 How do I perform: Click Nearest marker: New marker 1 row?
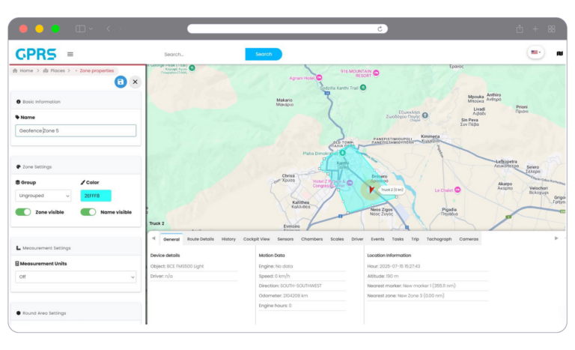point(428,286)
